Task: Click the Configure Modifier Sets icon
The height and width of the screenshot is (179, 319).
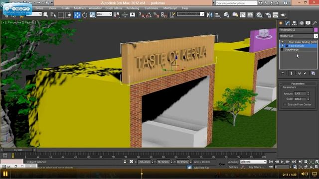Action: click(x=313, y=73)
